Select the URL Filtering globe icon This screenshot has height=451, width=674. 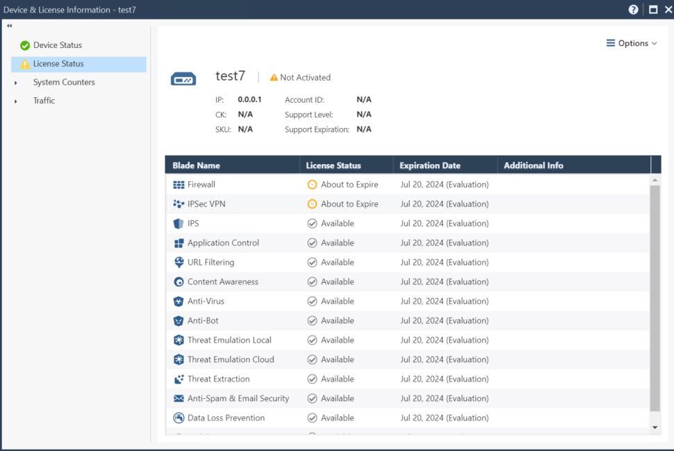(x=179, y=262)
